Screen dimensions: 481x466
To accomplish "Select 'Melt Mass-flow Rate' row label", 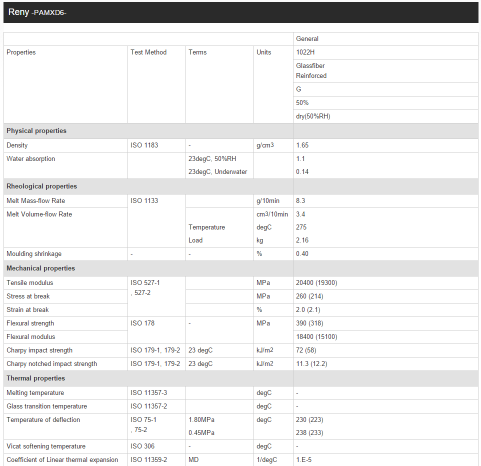I will [x=35, y=201].
